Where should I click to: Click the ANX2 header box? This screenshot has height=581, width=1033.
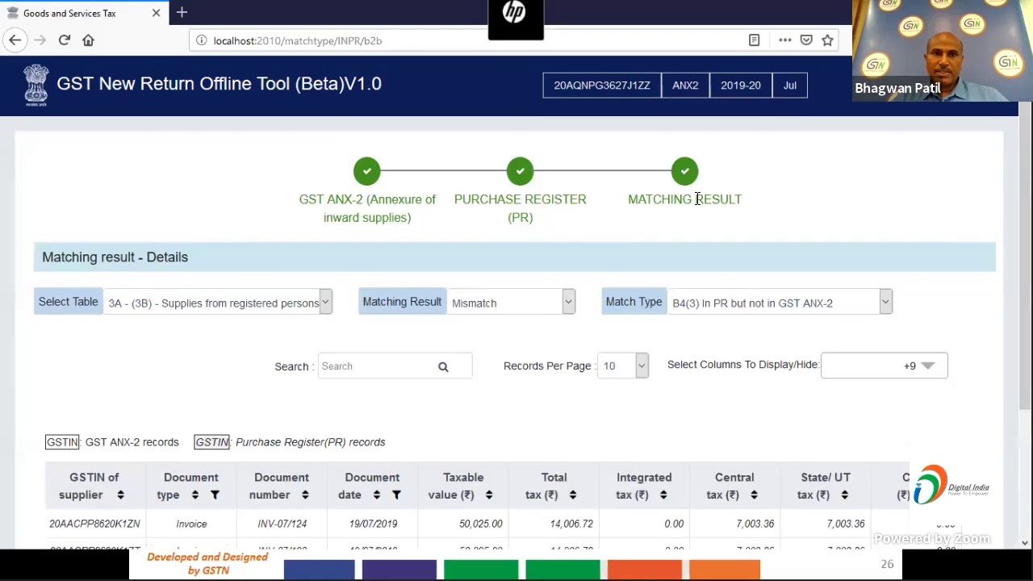[x=685, y=86]
